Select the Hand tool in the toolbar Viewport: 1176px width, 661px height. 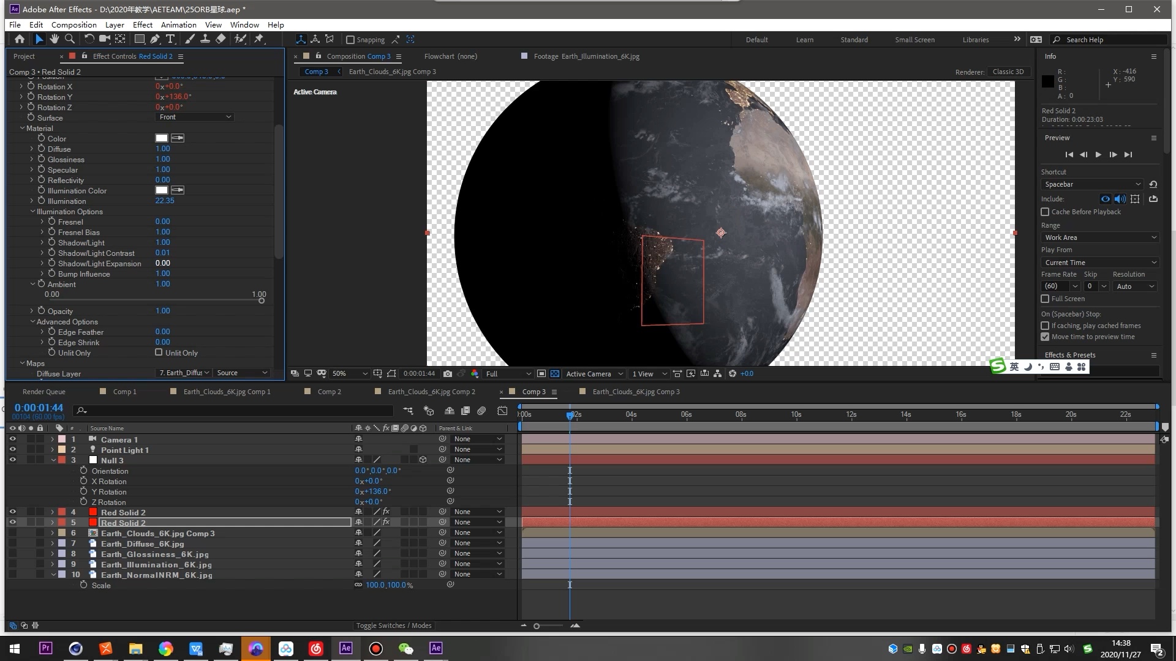coord(55,39)
